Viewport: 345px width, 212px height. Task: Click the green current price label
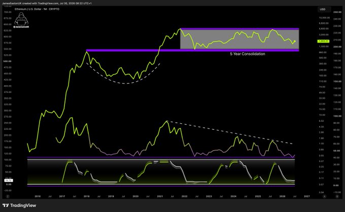pyautogui.click(x=323, y=41)
